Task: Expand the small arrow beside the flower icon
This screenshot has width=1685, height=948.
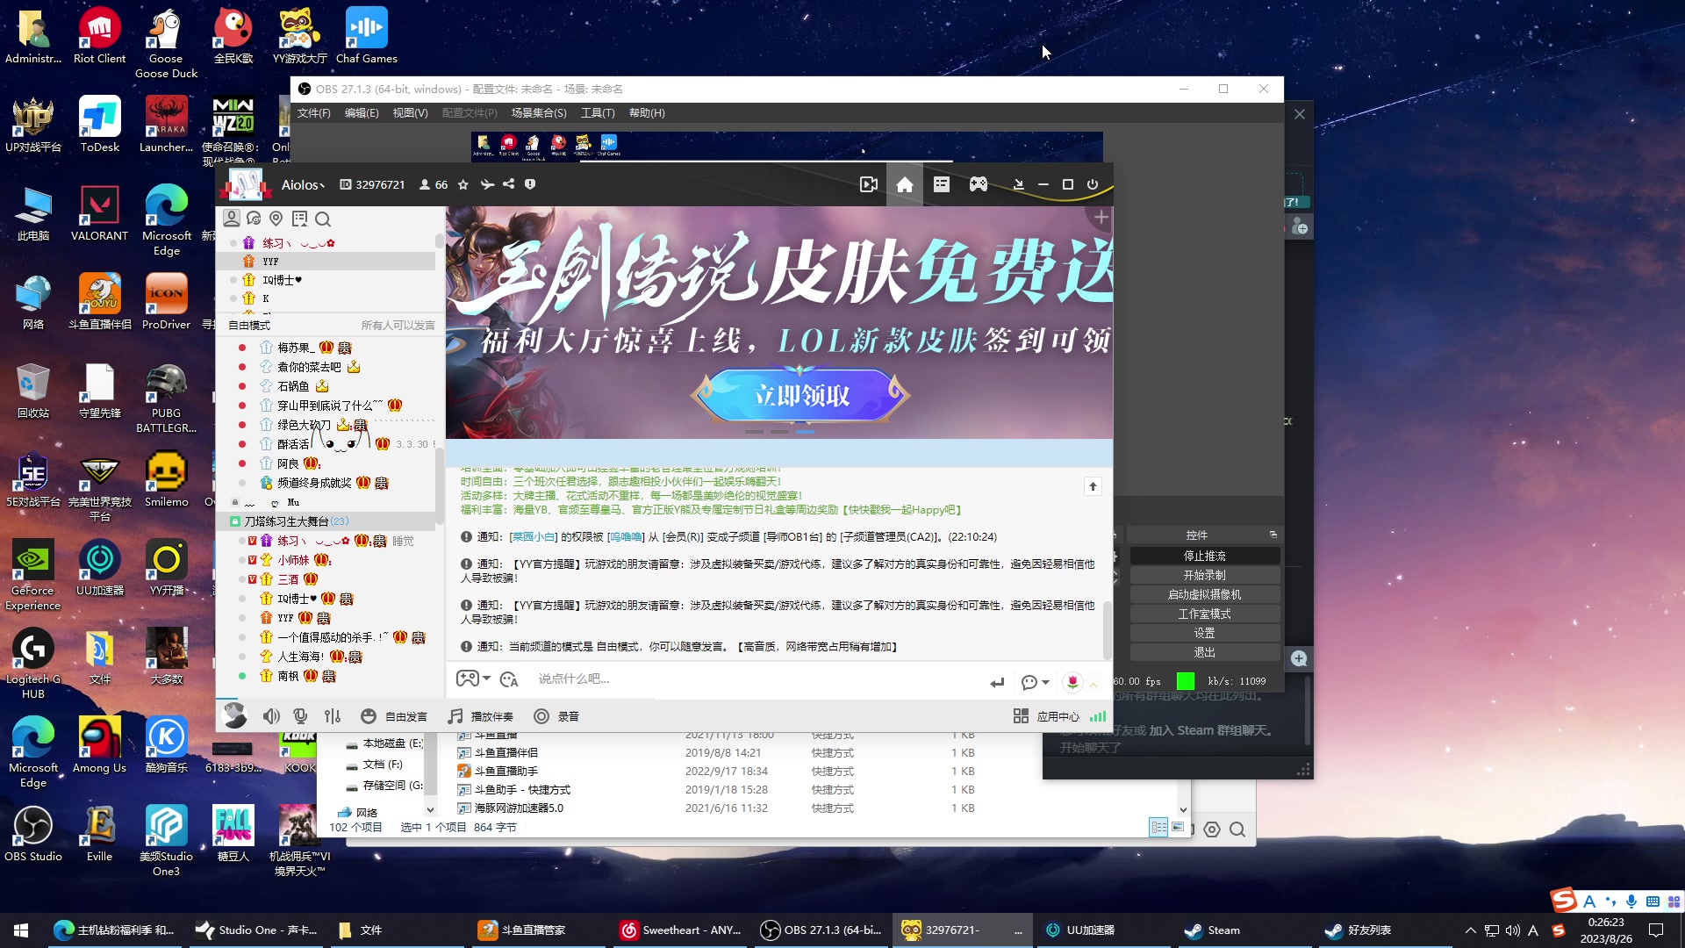Action: [x=1093, y=683]
